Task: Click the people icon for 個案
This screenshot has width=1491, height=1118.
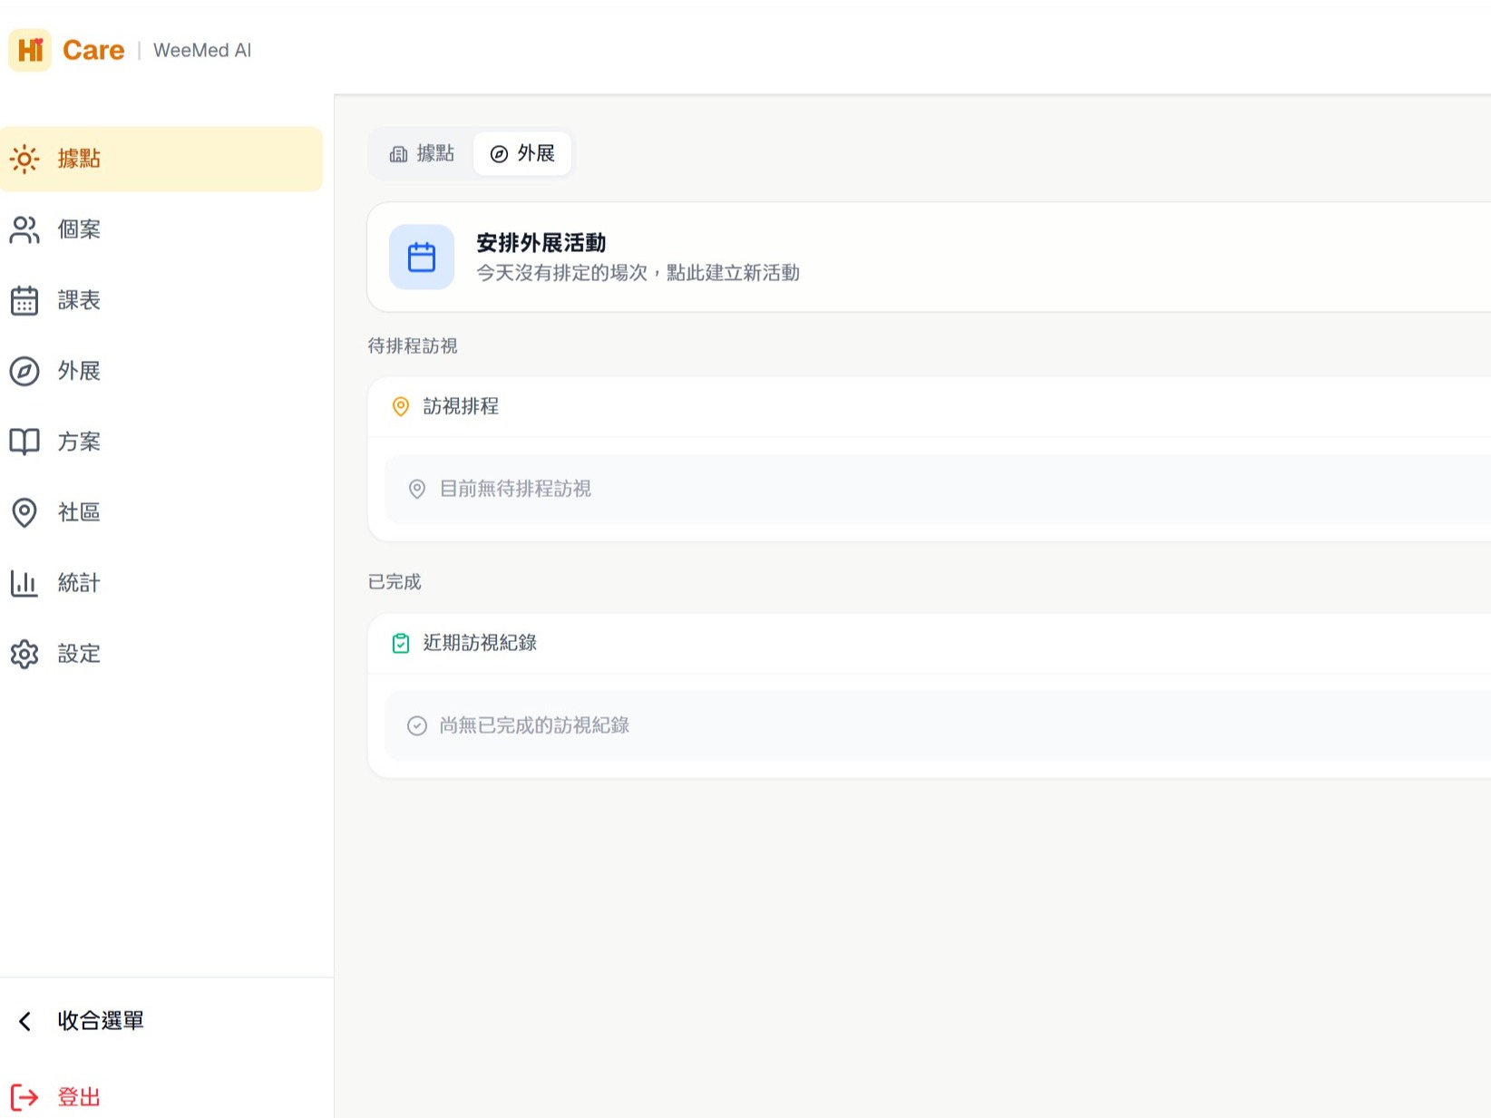Action: click(24, 230)
